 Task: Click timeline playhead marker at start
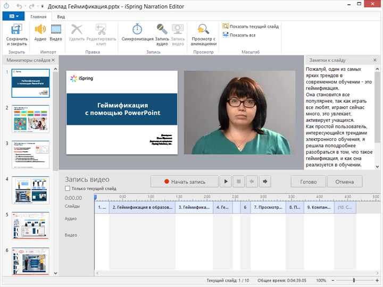pos(96,197)
